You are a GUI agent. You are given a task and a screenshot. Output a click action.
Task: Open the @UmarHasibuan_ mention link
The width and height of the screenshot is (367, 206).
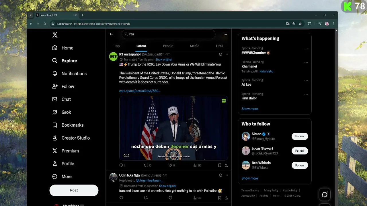(149, 181)
